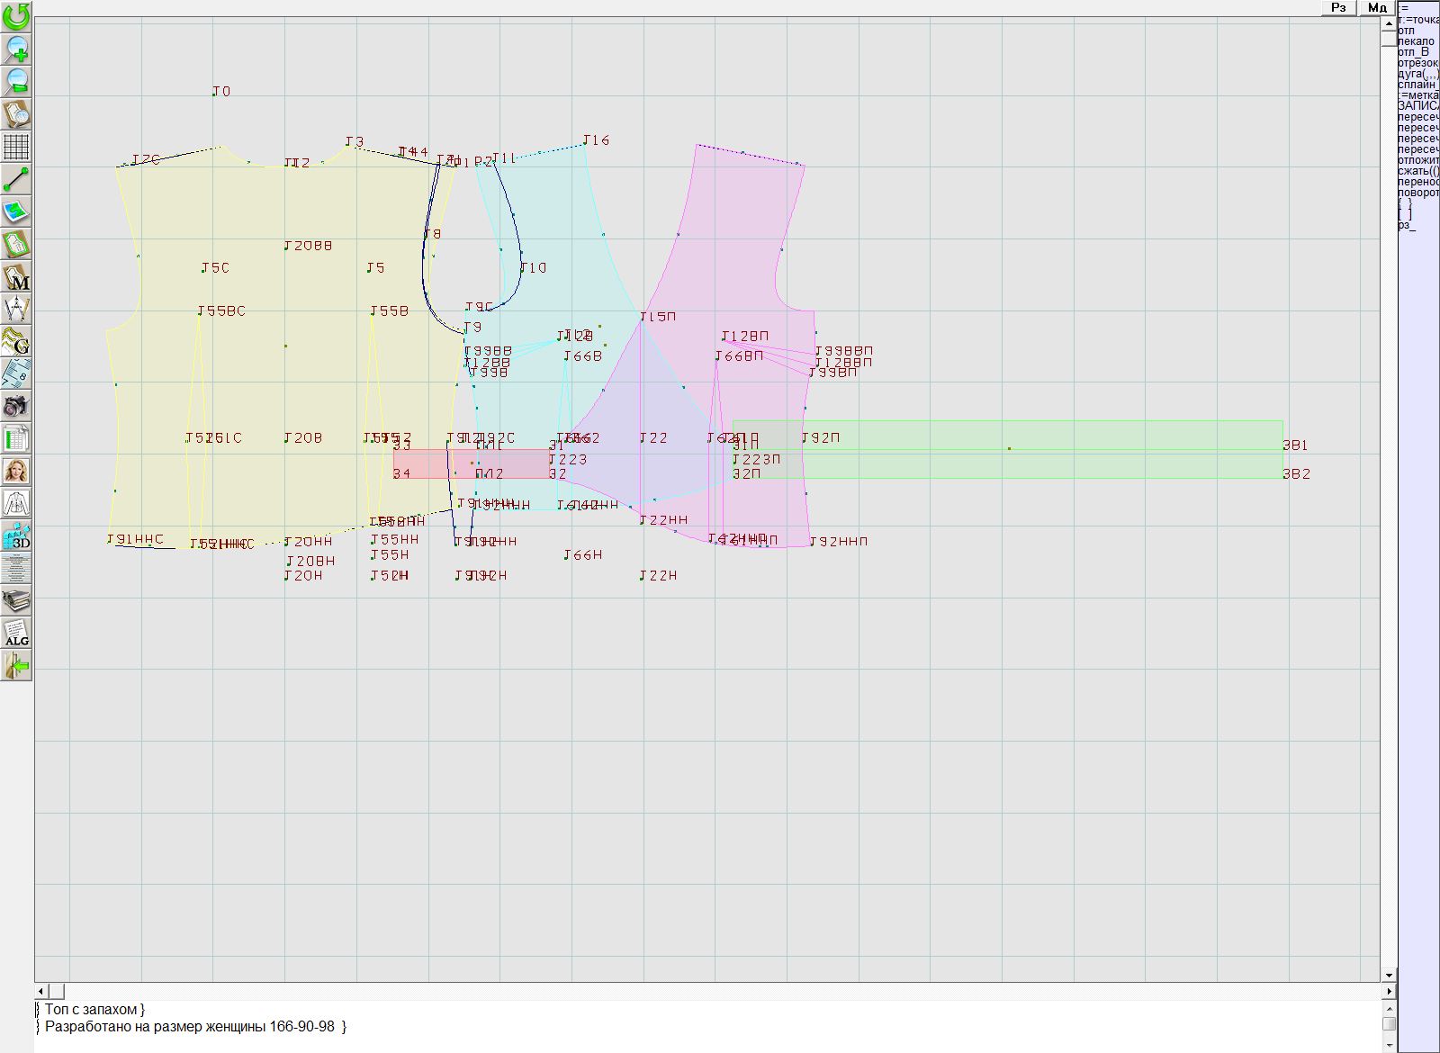Screen dimensions: 1440x1053
Task: Click the green refresh arrow icon
Action: 16,16
